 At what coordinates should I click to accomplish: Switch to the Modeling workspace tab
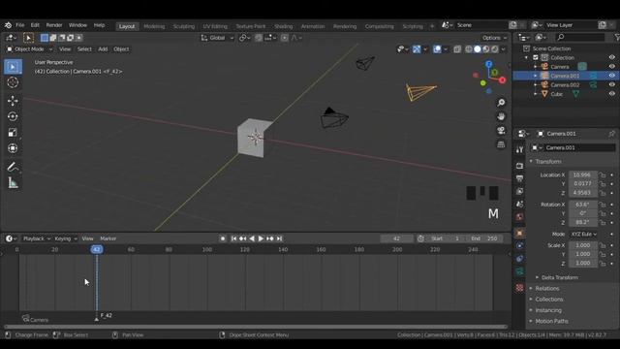point(154,26)
